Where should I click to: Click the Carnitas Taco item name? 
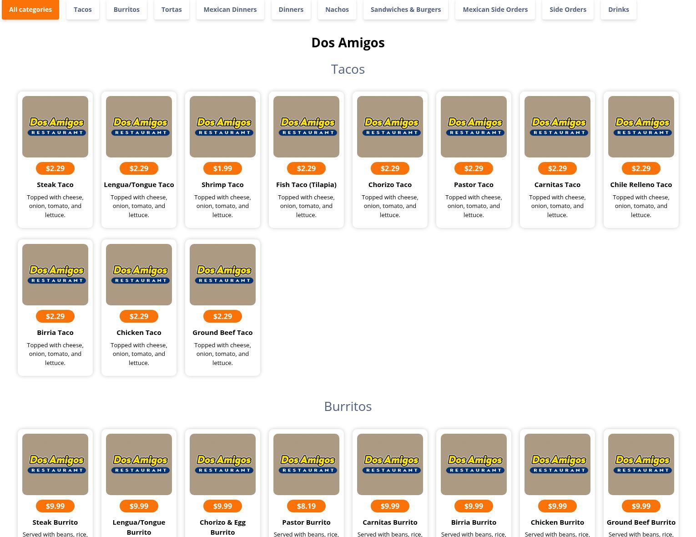(x=557, y=184)
